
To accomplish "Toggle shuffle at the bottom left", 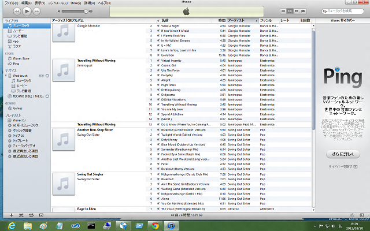I will coord(21,214).
